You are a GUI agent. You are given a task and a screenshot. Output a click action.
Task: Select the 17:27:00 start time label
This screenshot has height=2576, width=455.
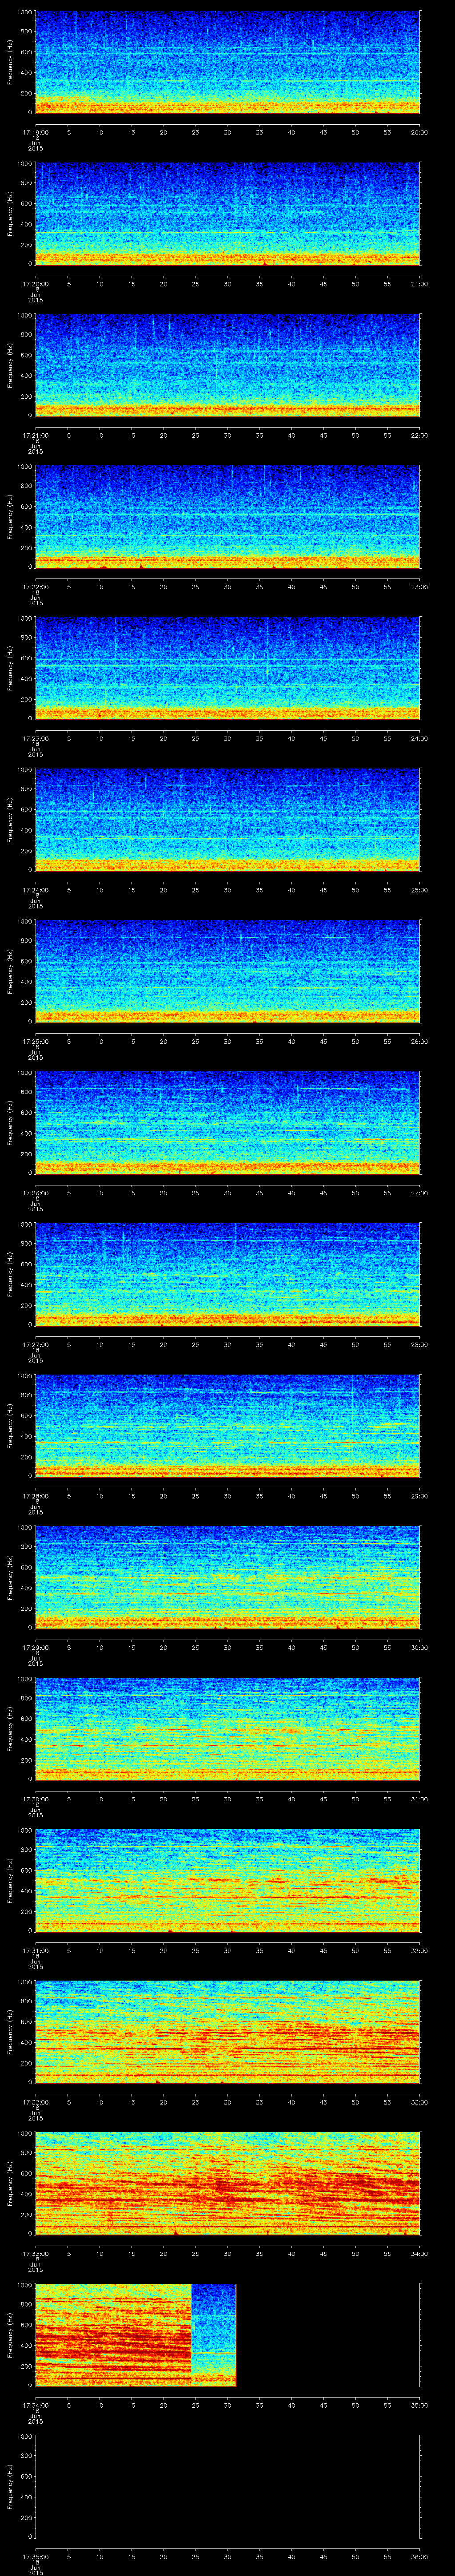coord(35,1344)
